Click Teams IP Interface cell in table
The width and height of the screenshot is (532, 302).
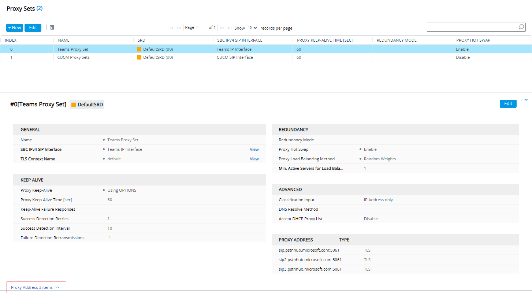[234, 49]
